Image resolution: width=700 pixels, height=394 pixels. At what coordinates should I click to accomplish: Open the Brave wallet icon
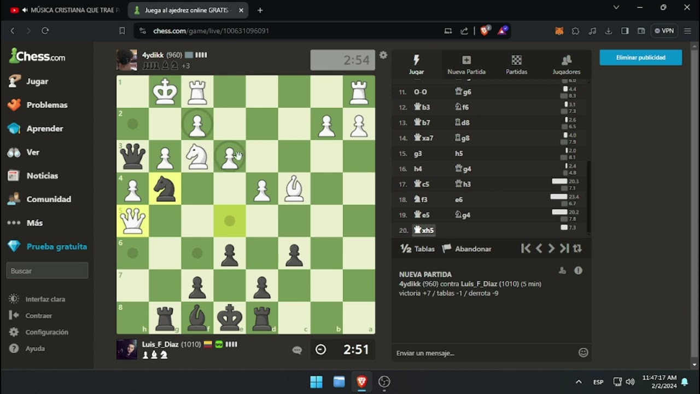641,31
